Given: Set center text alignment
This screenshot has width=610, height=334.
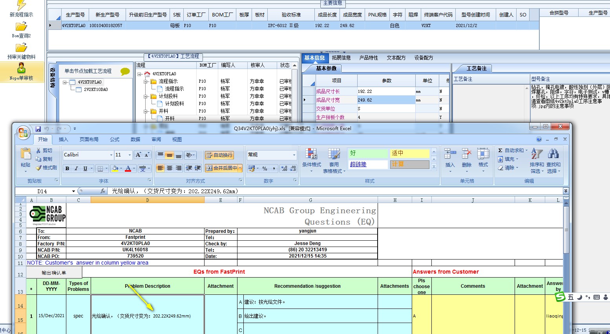Looking at the screenshot, I should click(170, 168).
